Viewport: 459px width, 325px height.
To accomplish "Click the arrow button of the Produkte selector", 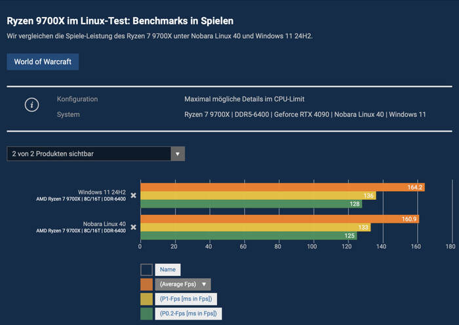I will coord(178,154).
